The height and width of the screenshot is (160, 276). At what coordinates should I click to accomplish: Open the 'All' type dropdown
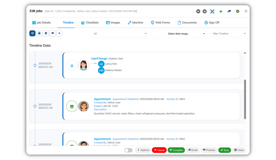(x=119, y=34)
